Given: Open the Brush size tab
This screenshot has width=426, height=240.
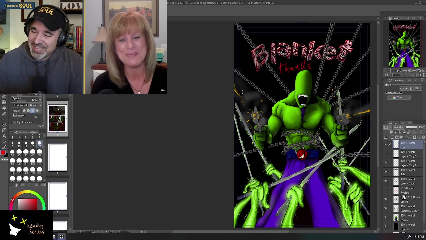Looking at the screenshot, I should point(27,132).
